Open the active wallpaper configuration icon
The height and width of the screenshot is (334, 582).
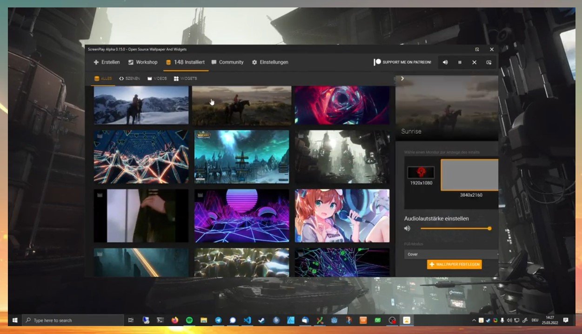point(488,62)
